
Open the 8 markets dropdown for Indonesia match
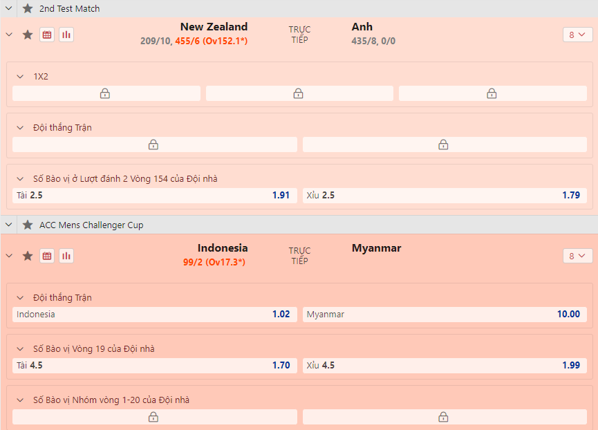(x=577, y=256)
